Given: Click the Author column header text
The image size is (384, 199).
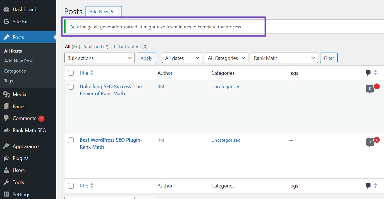Looking at the screenshot, I should (x=165, y=73).
